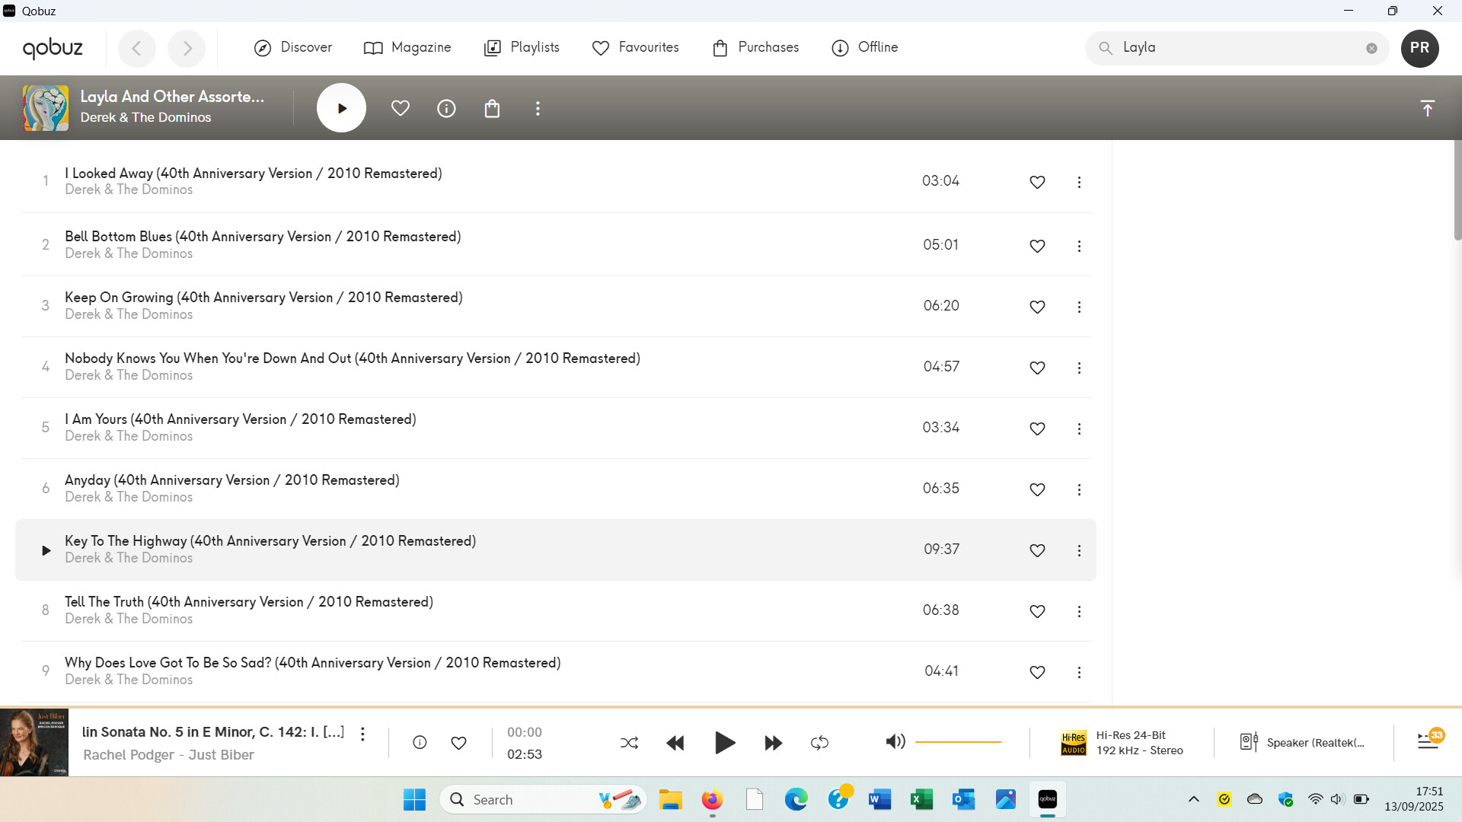1462x822 pixels.
Task: Favourite the Bell Bottom Blues track
Action: (1037, 246)
